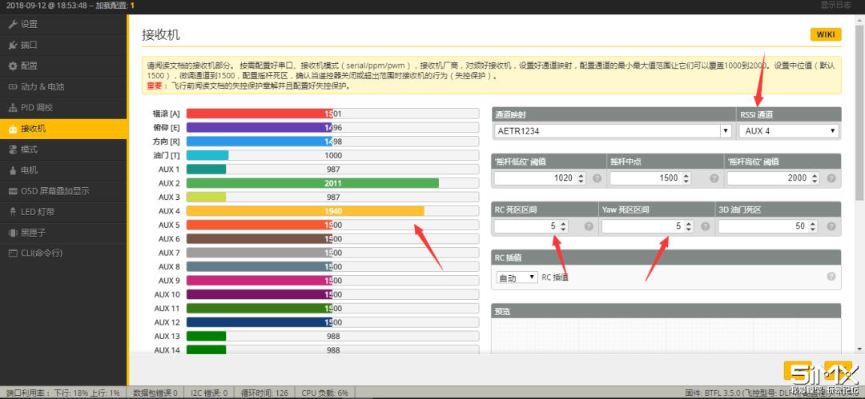The image size is (865, 399).
Task: Open the yellow WIKI button
Action: pos(825,34)
